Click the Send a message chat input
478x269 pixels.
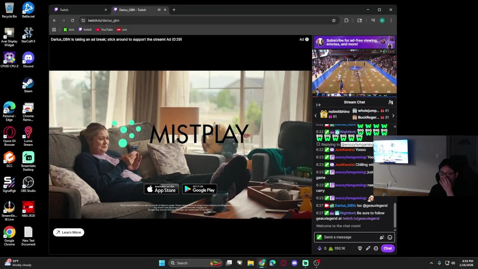(x=354, y=237)
